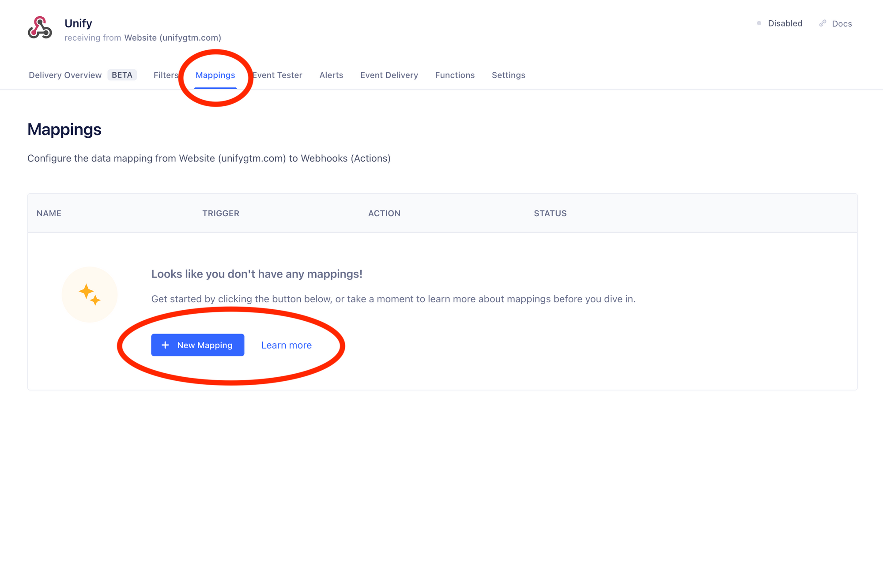
Task: Open the Learn more link
Action: click(x=286, y=345)
